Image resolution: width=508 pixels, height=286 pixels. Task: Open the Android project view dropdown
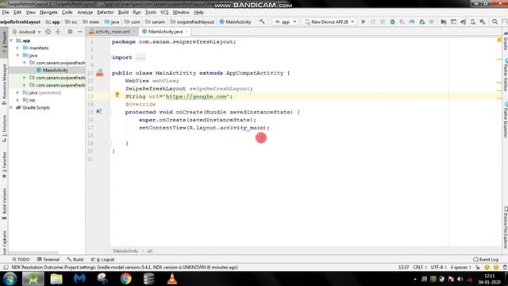pyautogui.click(x=26, y=32)
